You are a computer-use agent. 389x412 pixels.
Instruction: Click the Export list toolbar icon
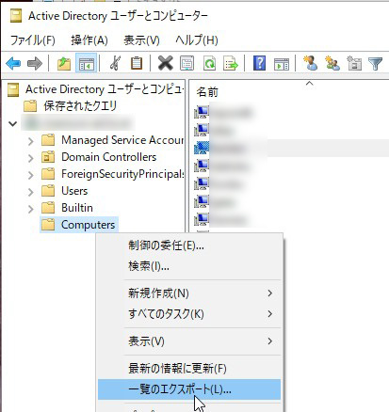point(231,63)
